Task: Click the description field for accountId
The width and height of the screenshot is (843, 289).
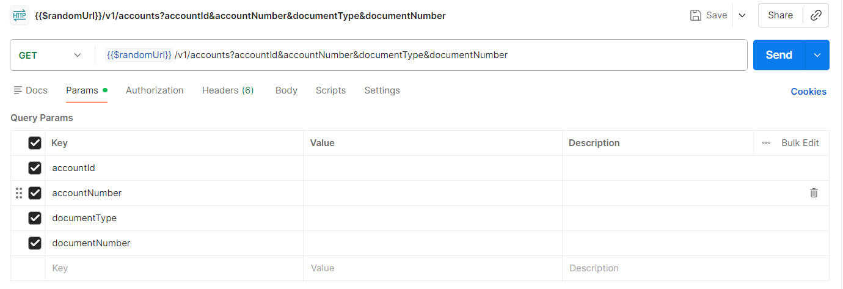Action: coord(696,168)
